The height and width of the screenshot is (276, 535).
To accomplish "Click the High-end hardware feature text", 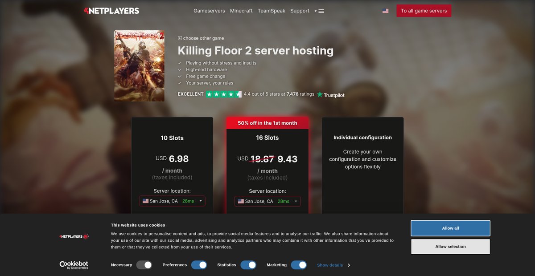I will click(x=206, y=69).
